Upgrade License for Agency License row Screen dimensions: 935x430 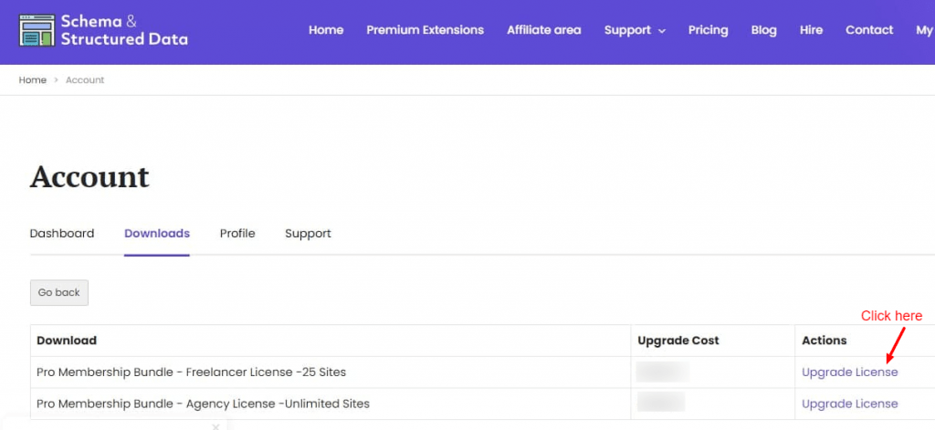(850, 404)
